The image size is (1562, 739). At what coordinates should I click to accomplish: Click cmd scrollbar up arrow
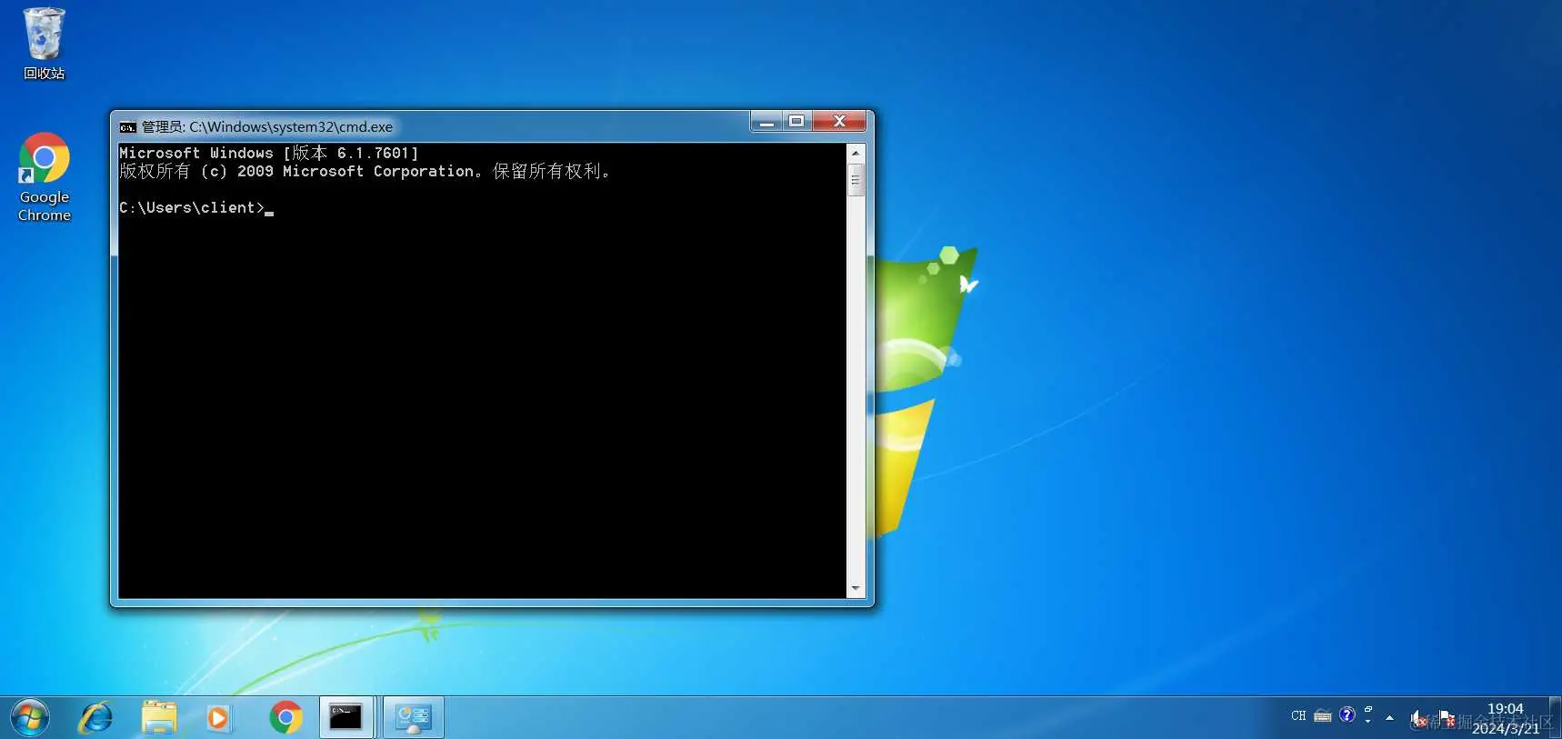pyautogui.click(x=856, y=153)
